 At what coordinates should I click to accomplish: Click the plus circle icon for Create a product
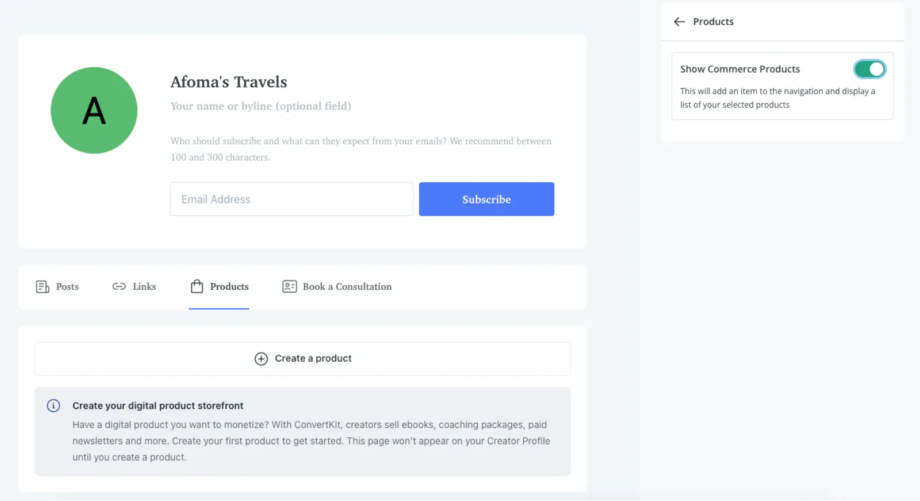pos(261,359)
